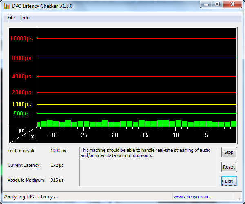
Task: Click the 2000µs scale label
Action: point(22,93)
